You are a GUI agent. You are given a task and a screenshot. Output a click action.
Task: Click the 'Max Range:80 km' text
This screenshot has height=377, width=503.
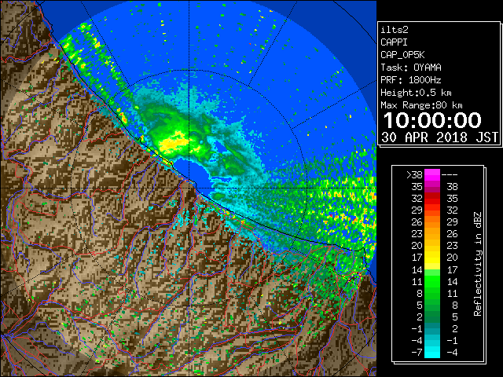(421, 105)
